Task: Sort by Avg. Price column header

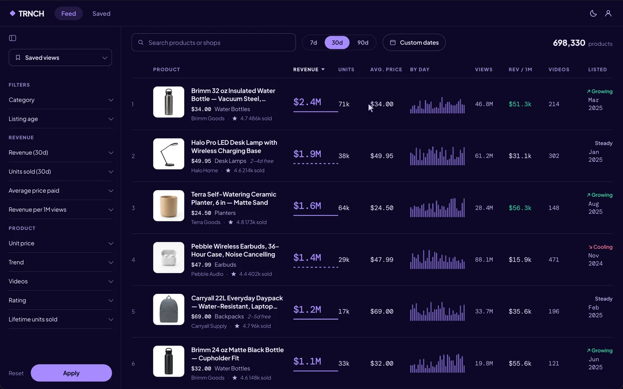Action: 386,69
